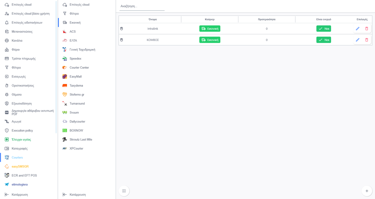
Task: Sort table by Κούριερ column header
Action: [209, 19]
